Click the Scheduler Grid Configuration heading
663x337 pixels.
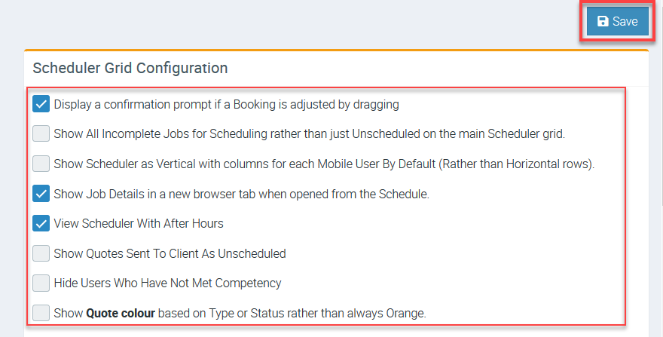130,68
